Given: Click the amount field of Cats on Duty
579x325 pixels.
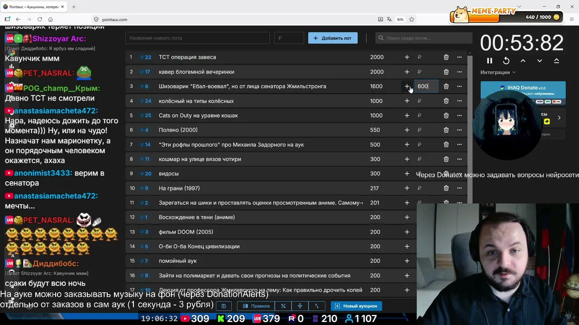Looking at the screenshot, I should coord(427,115).
